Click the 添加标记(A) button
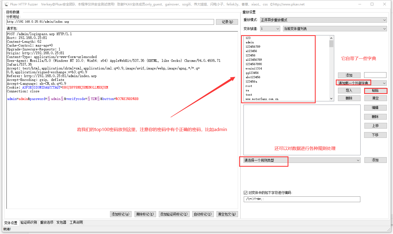Viewport: 393px width, 234px height. pos(121,214)
